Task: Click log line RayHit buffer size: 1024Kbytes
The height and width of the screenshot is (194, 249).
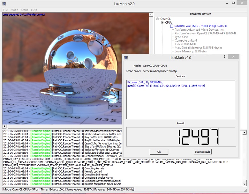Action: coord(62,140)
